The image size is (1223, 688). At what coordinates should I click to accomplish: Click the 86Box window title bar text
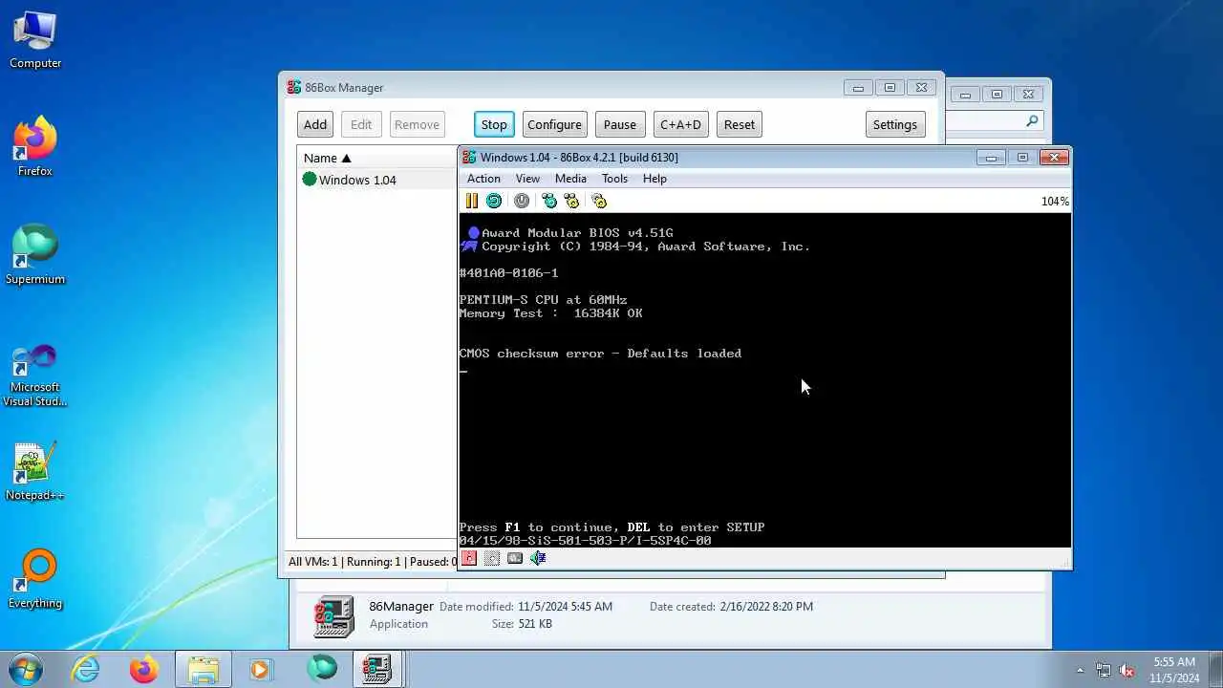point(579,158)
